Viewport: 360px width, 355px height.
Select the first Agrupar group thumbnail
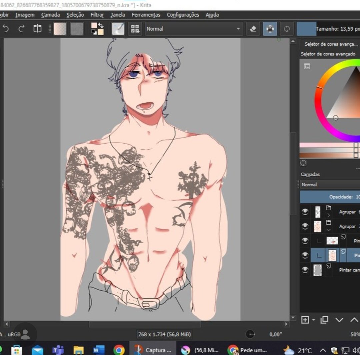coord(318,212)
